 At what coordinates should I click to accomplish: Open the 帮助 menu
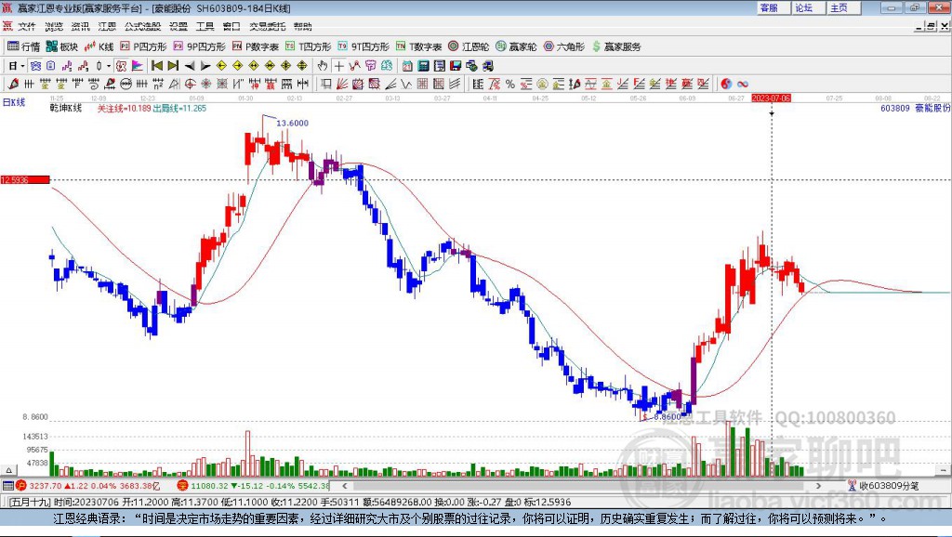click(x=302, y=26)
